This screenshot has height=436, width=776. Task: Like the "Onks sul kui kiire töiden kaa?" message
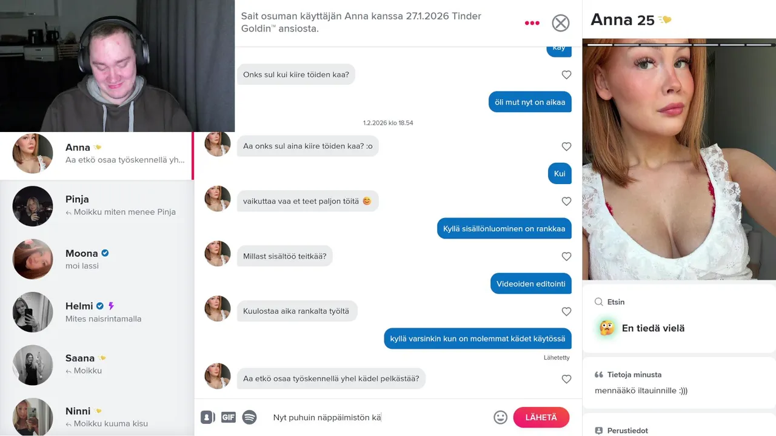(x=566, y=74)
